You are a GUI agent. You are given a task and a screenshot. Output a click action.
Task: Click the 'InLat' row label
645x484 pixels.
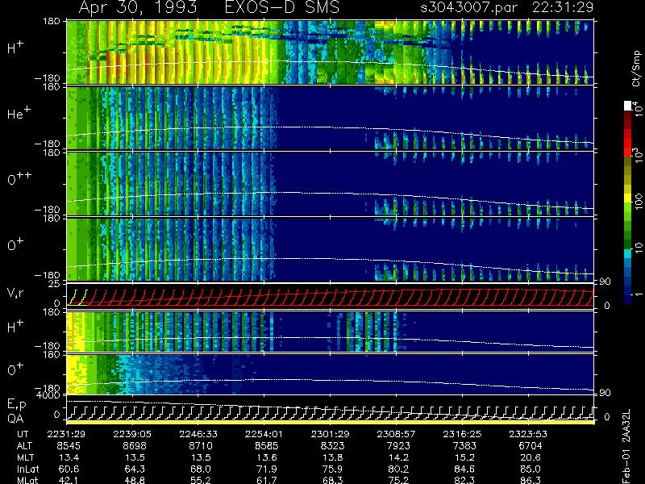click(x=27, y=469)
